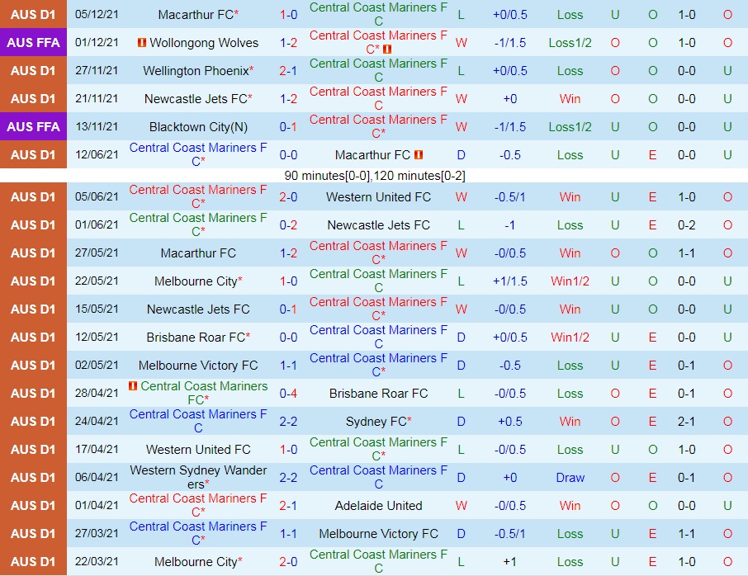Click red card icon before Central Coast Mariners, 28/04/21 row
This screenshot has width=748, height=576.
[133, 385]
